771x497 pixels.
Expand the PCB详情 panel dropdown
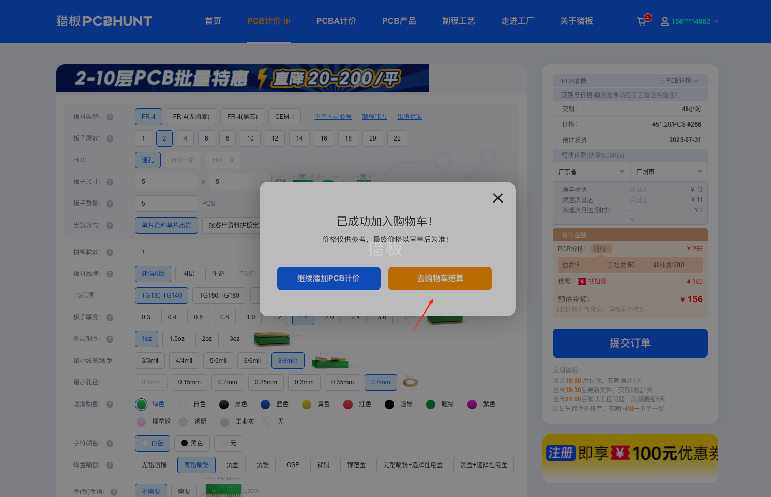[678, 81]
